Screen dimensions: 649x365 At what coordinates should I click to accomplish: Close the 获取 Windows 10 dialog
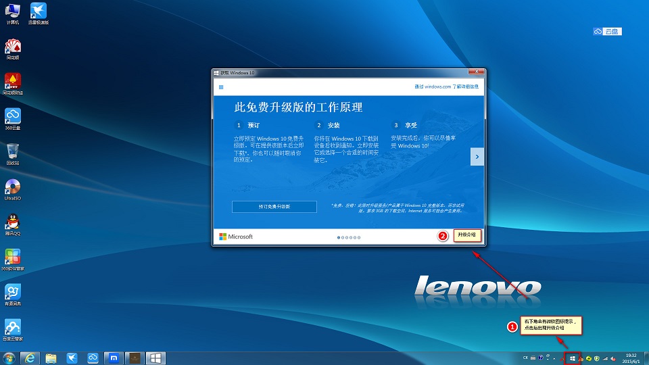477,72
